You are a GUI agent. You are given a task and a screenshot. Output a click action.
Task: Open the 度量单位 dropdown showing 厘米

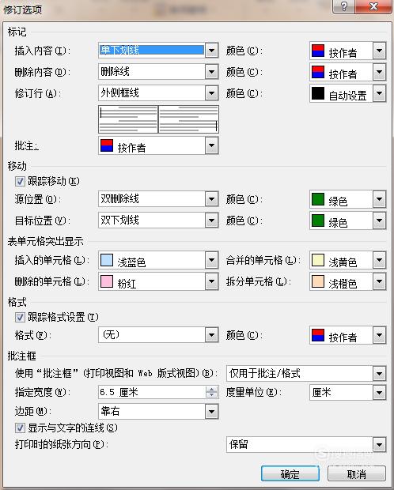pos(379,392)
